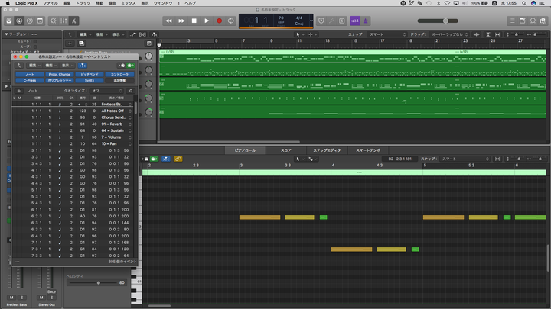Open Quick Help question mark icon
Image resolution: width=551 pixels, height=309 pixels.
pyautogui.click(x=30, y=21)
